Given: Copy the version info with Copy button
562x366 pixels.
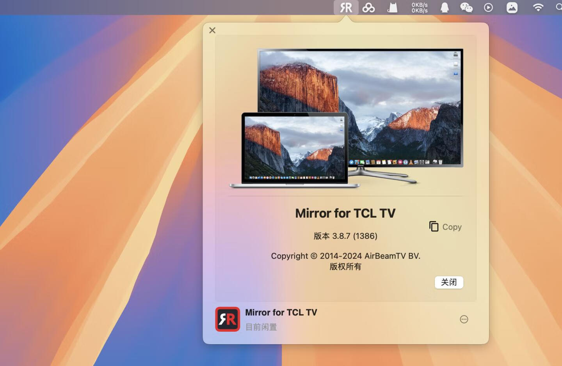Looking at the screenshot, I should coord(445,227).
